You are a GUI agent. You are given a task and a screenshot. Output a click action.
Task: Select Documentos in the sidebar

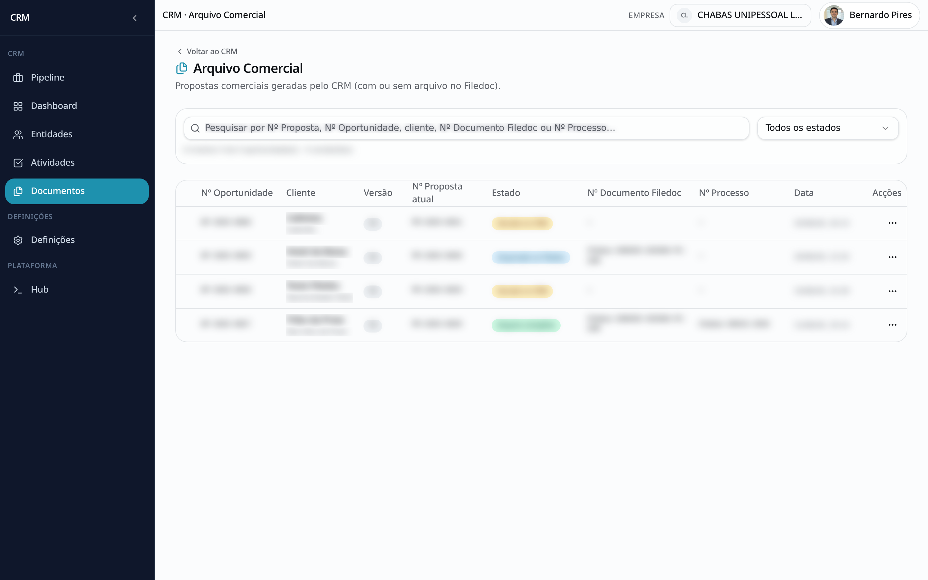coord(77,191)
